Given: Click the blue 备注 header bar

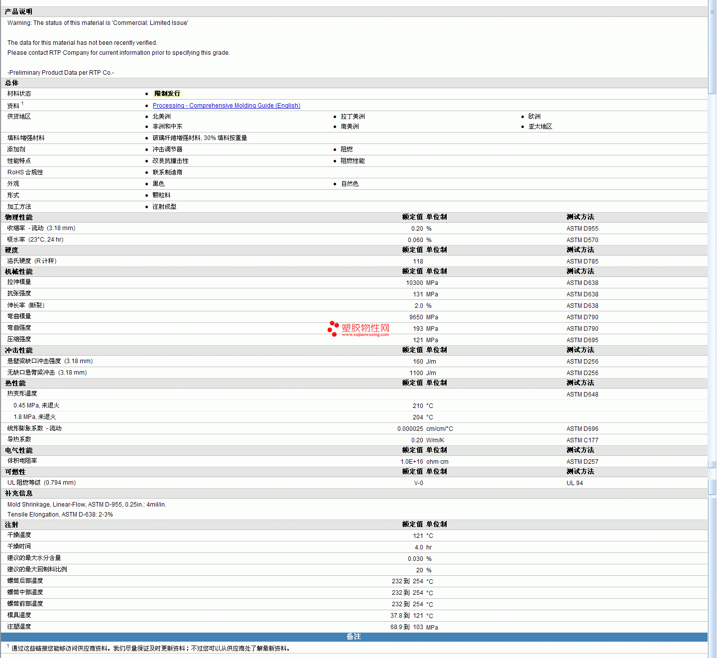Looking at the screenshot, I should (354, 637).
